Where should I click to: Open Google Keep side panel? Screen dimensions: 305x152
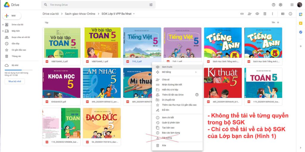301,23
